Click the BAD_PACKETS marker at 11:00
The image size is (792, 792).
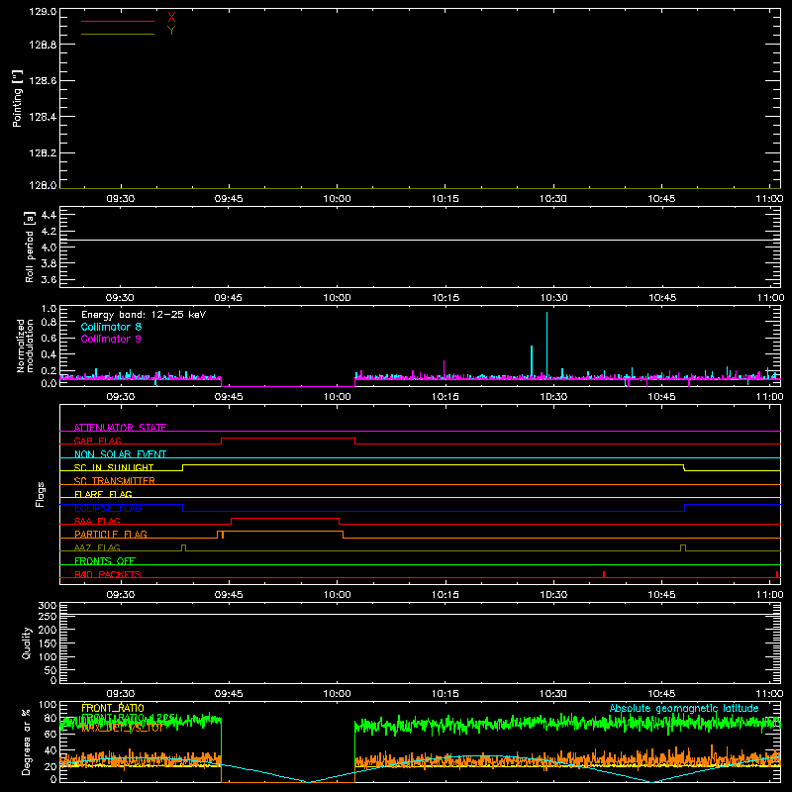(x=777, y=574)
